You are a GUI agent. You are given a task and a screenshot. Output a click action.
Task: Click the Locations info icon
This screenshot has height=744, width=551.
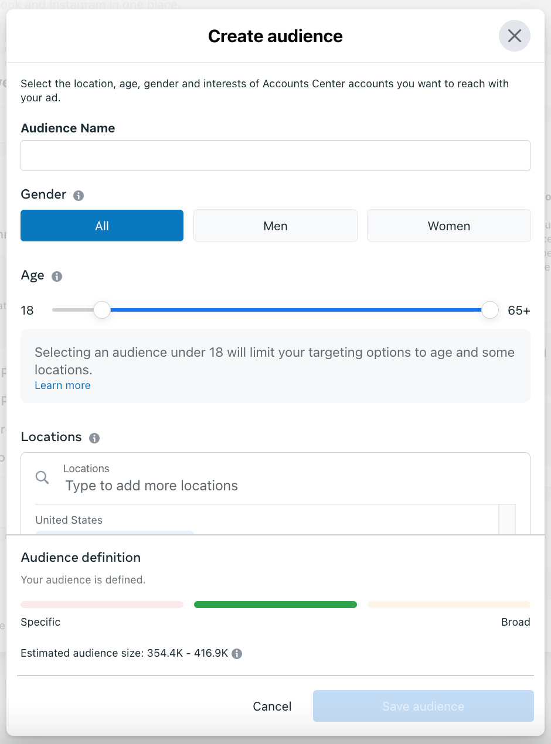point(94,438)
